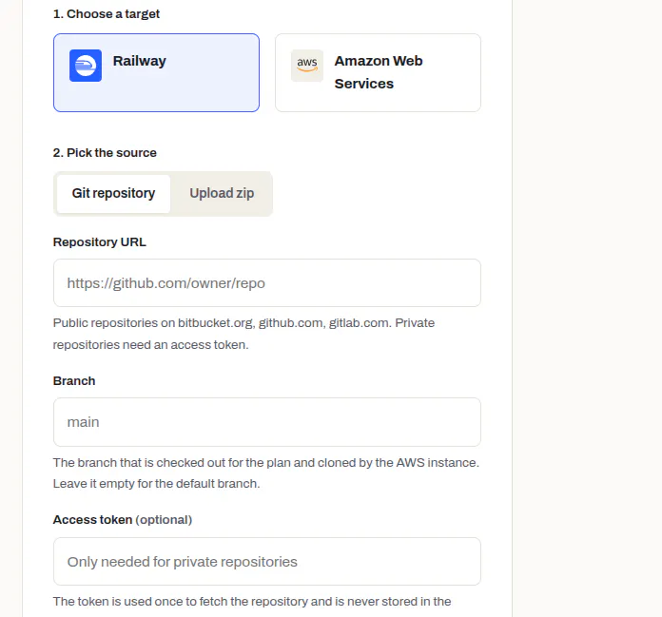Click the "Public repositories on bitbucket.org" help text

[x=243, y=334]
